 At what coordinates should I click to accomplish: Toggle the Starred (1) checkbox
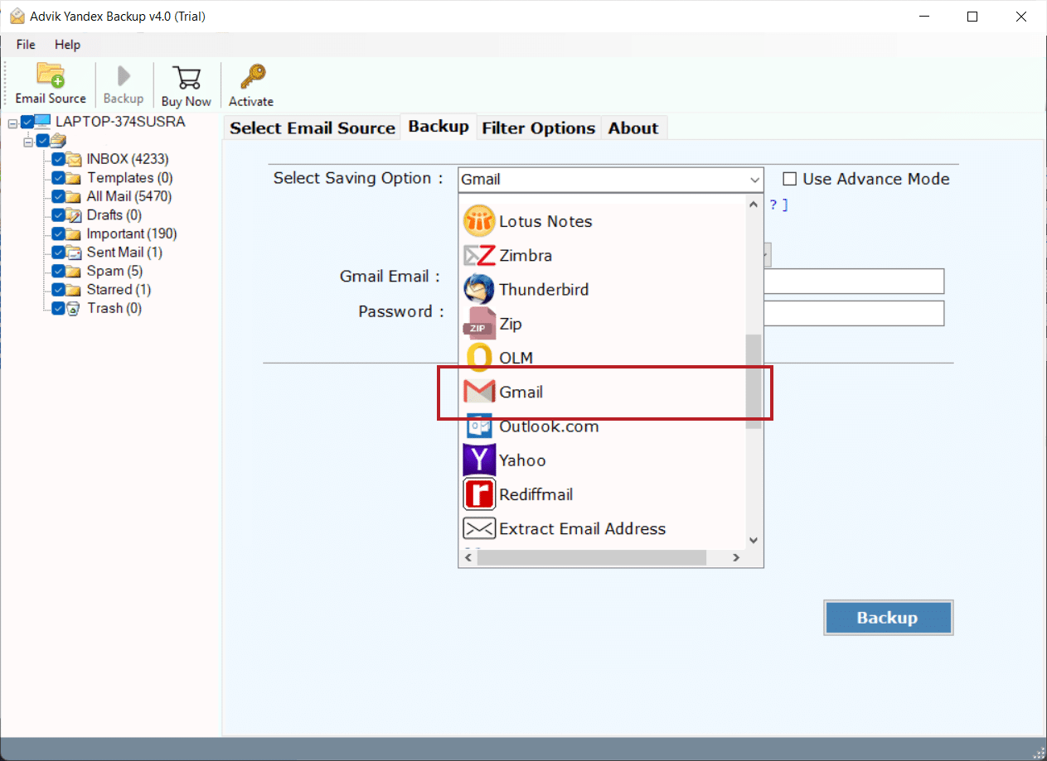tap(58, 289)
